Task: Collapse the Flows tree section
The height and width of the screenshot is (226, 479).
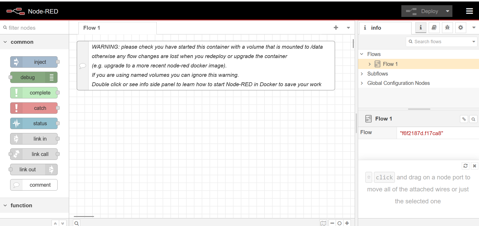Action: pos(362,54)
